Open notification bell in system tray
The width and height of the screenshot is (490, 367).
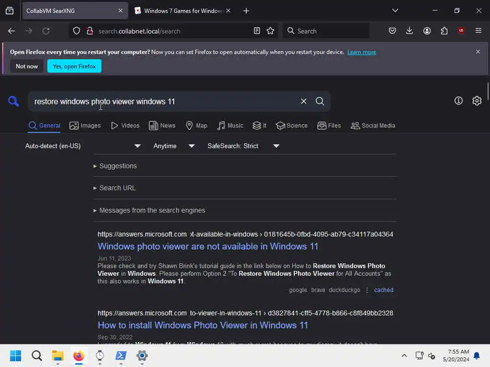pyautogui.click(x=477, y=356)
